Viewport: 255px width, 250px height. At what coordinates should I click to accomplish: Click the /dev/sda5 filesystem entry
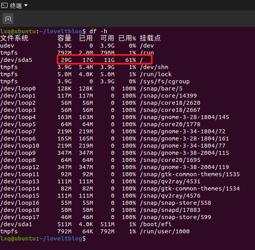[x=16, y=60]
